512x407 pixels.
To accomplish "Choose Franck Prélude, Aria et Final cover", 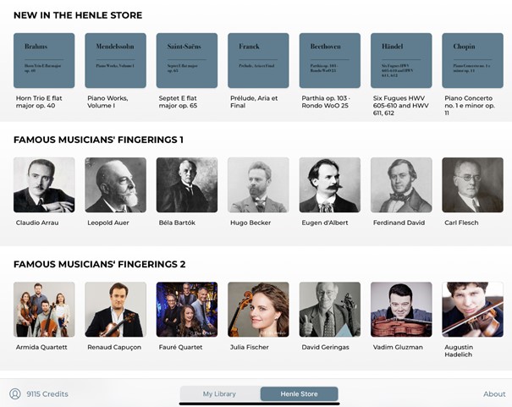I will (x=258, y=61).
